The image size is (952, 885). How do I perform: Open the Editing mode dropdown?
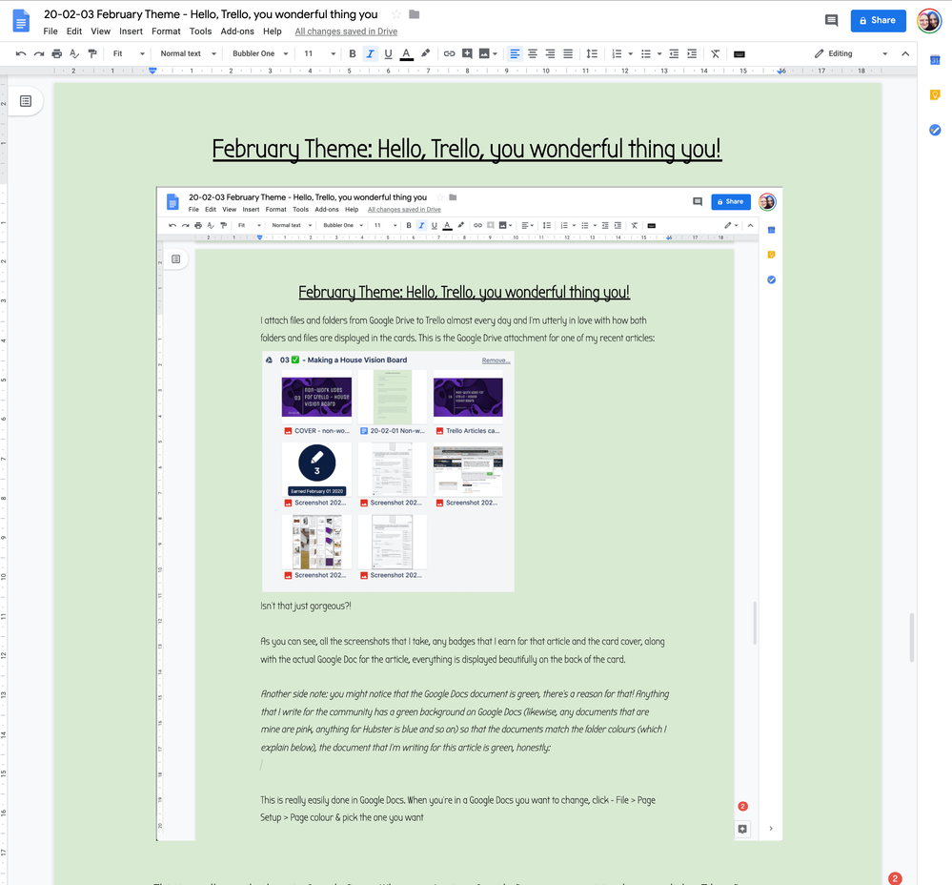pyautogui.click(x=846, y=53)
